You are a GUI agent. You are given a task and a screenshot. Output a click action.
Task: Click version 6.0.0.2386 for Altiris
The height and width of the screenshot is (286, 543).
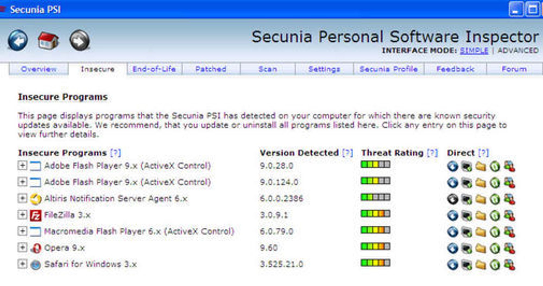click(282, 199)
